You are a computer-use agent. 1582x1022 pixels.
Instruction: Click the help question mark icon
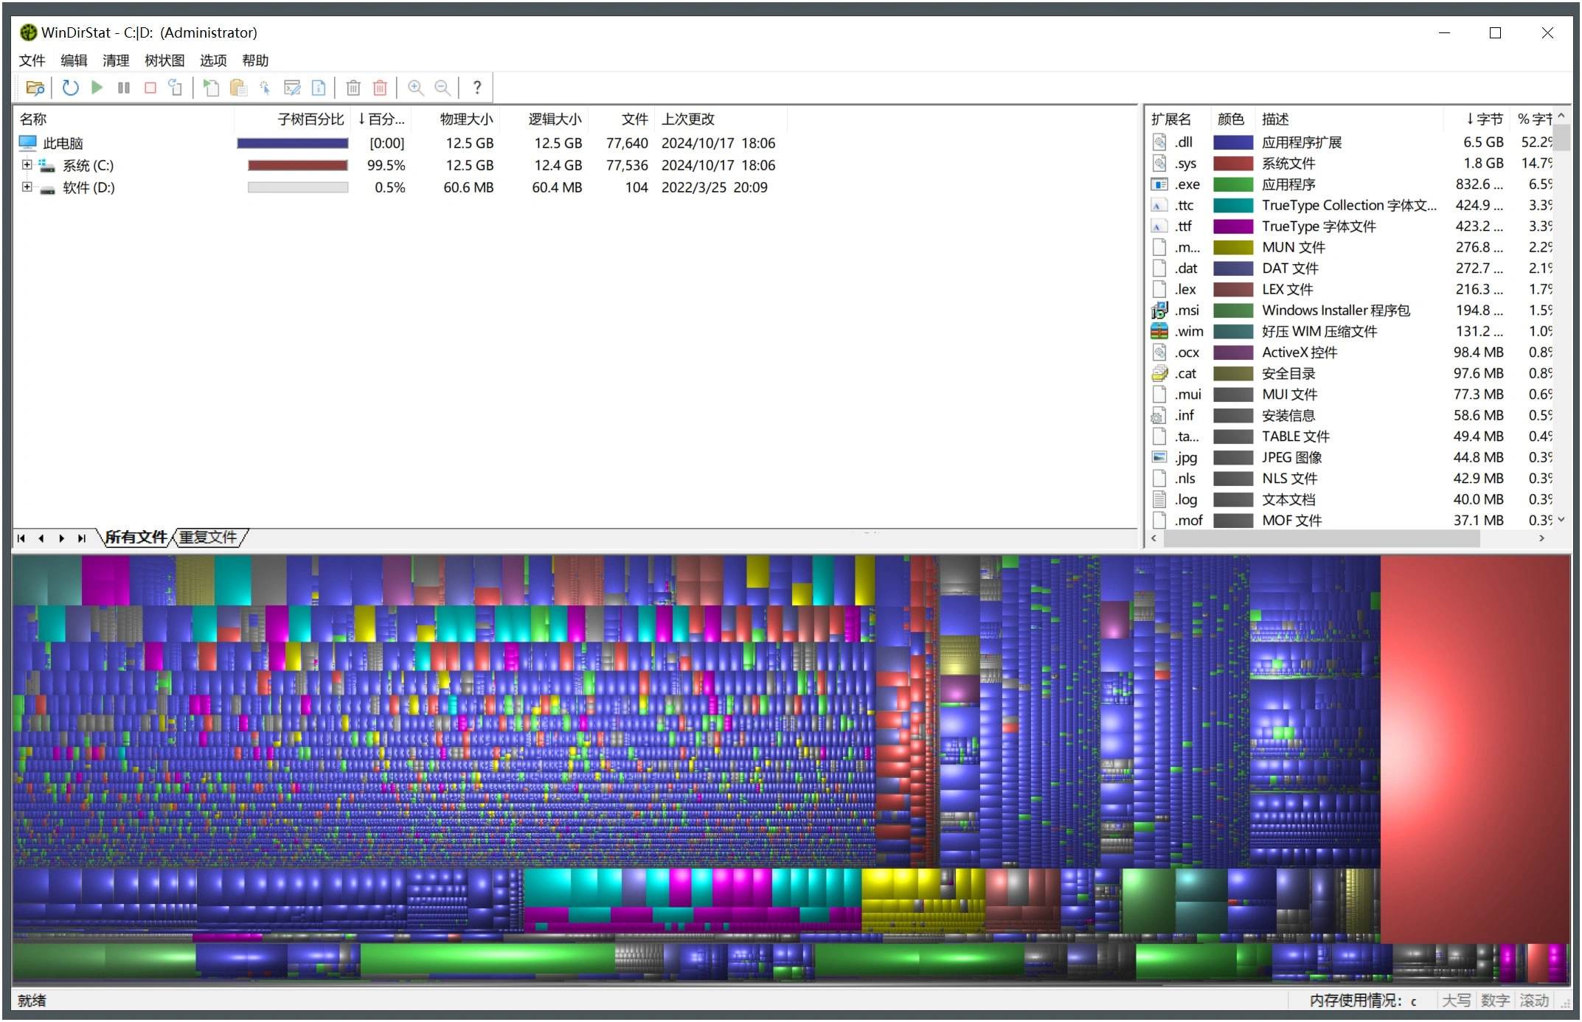(477, 88)
